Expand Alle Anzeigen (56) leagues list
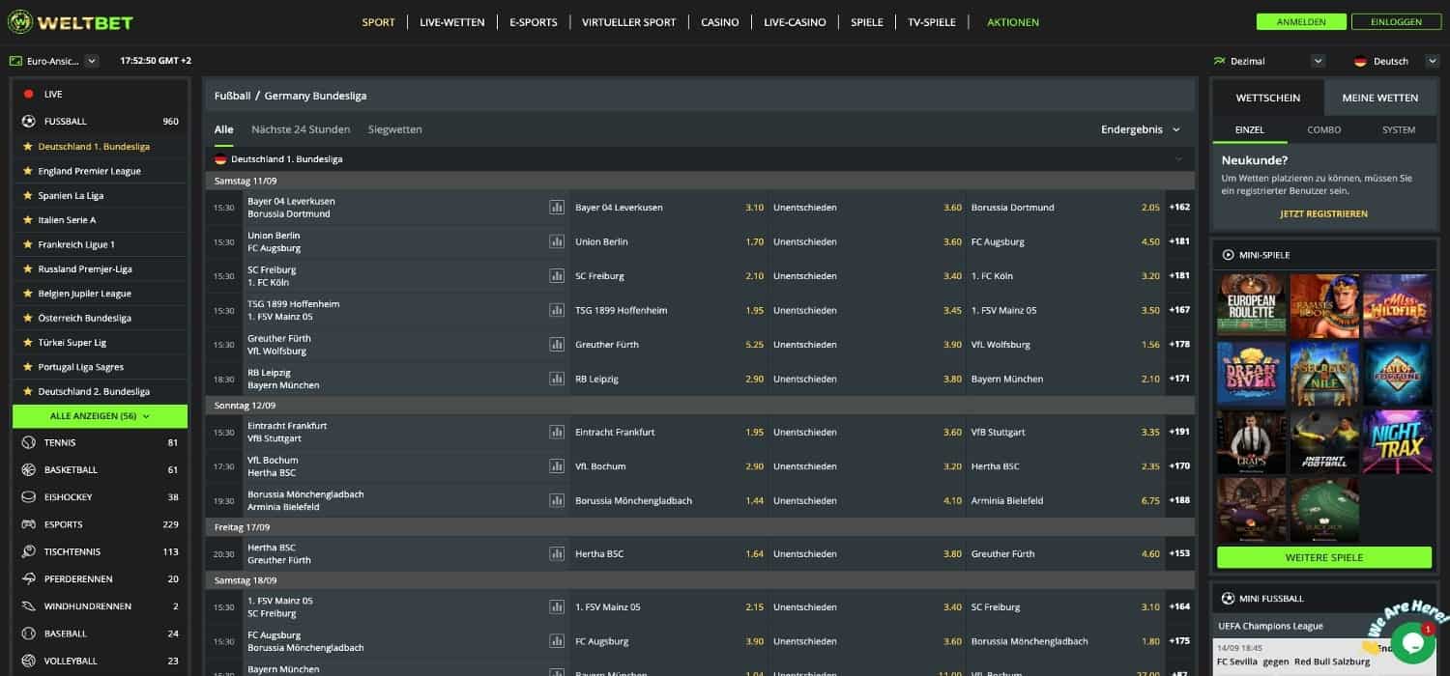This screenshot has height=676, width=1450. (x=100, y=416)
